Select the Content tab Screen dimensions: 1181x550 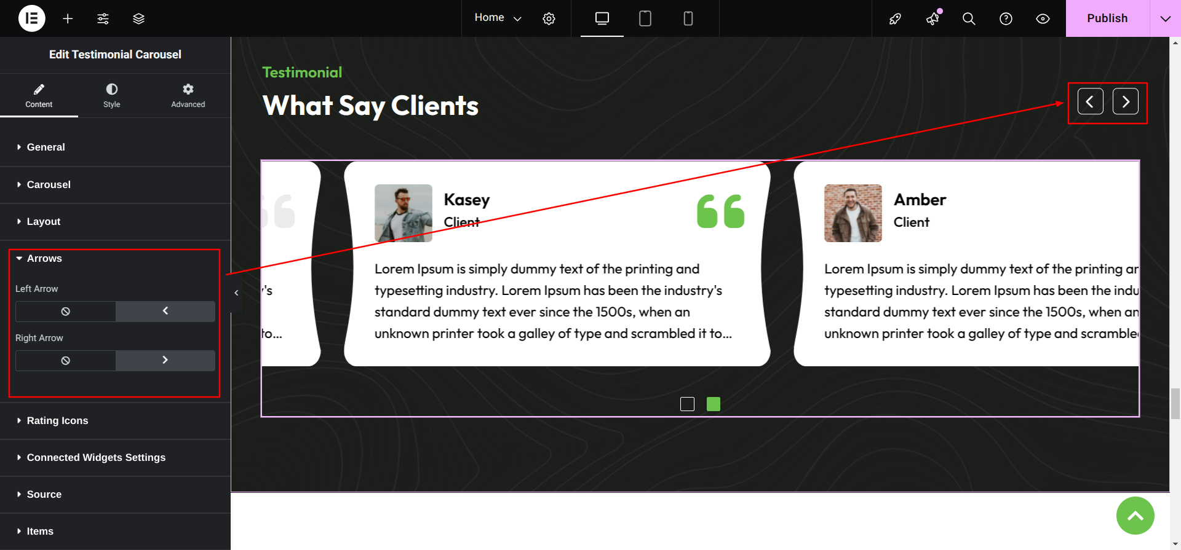pos(39,96)
